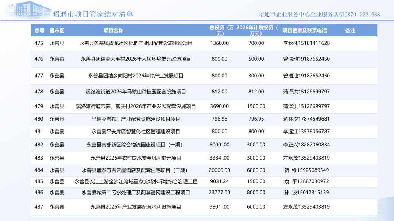This screenshot has height=221, width=394.
Task: Select row number 481
Action: (39, 132)
